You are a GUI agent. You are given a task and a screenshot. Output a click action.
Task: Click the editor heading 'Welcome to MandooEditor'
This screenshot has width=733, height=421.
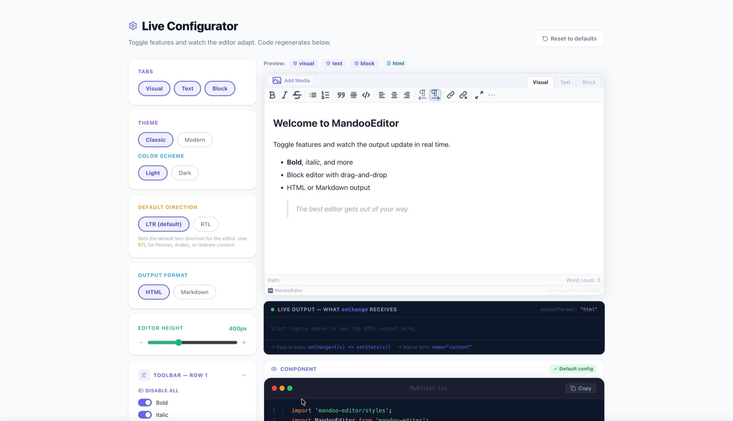point(336,123)
